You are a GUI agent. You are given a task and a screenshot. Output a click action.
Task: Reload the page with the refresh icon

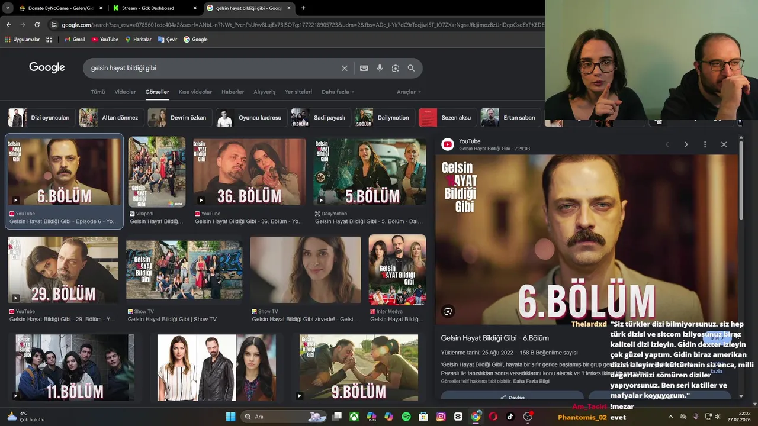click(x=37, y=25)
